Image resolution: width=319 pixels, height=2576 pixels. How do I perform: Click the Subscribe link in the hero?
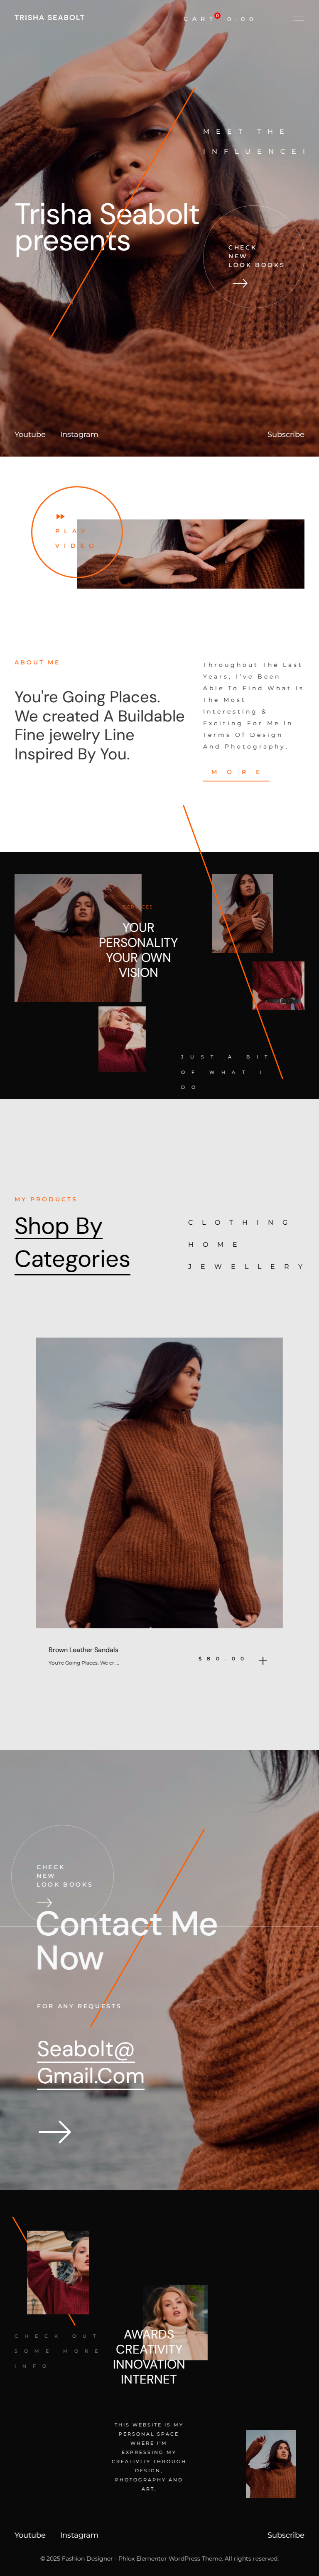[285, 434]
